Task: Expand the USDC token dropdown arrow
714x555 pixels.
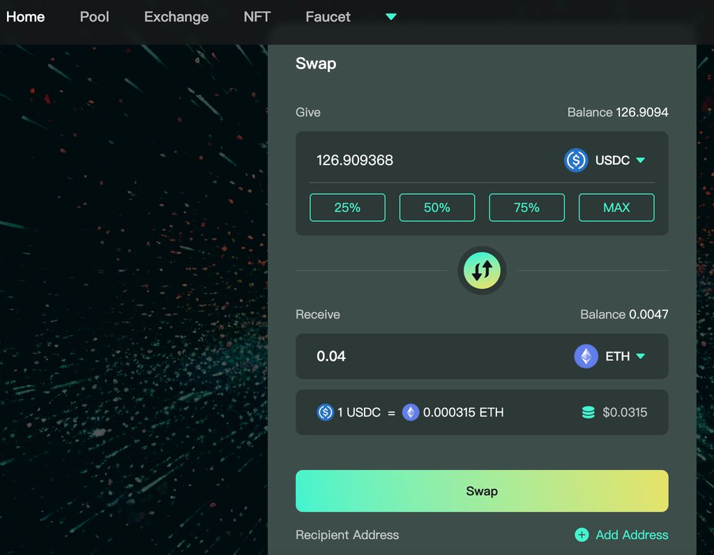Action: [641, 160]
